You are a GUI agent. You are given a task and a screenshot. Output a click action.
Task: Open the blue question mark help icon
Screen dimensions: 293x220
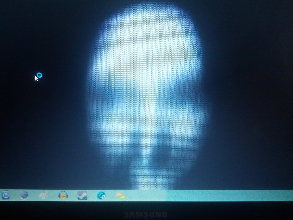[x=6, y=196]
